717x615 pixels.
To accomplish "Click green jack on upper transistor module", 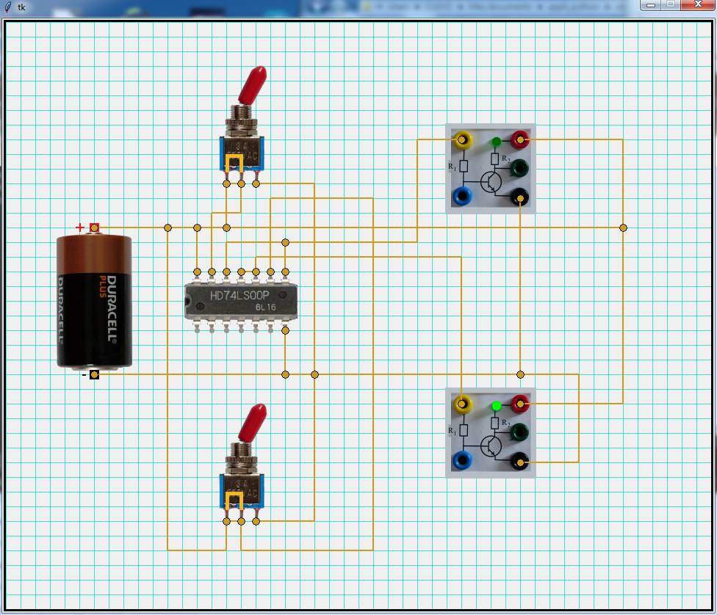I will [x=520, y=168].
